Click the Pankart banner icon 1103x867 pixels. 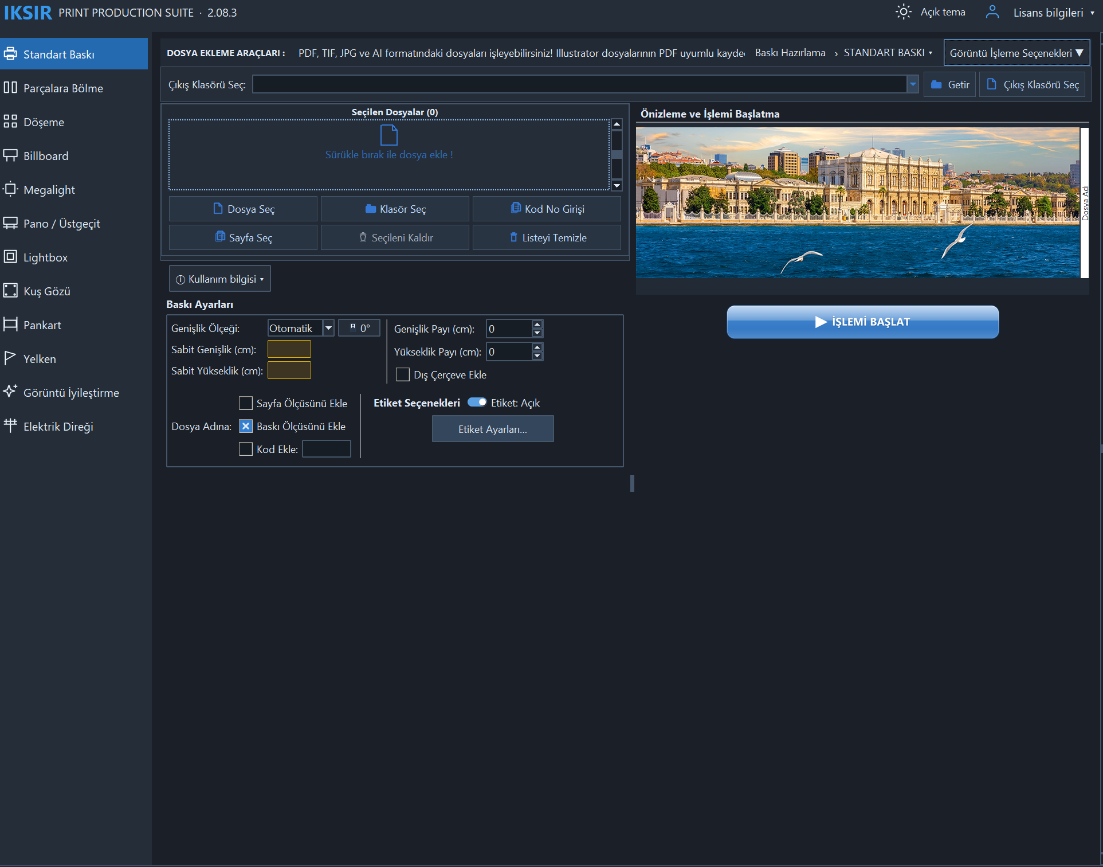10,325
